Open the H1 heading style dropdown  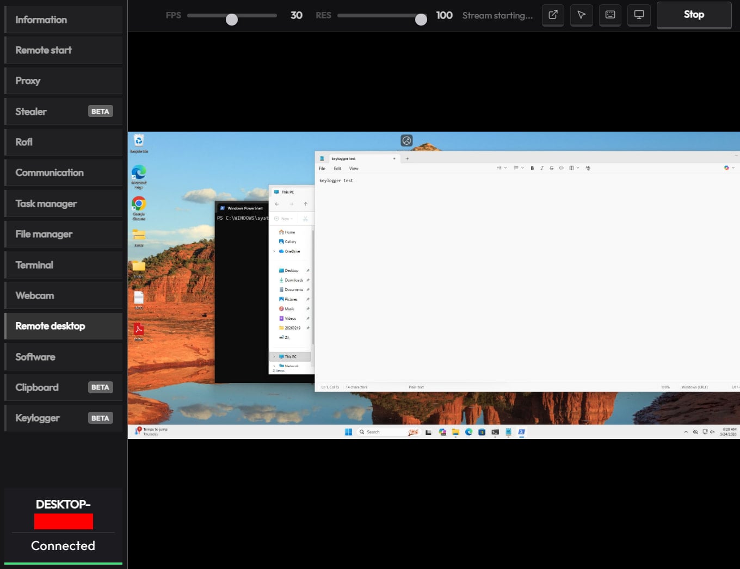point(501,168)
